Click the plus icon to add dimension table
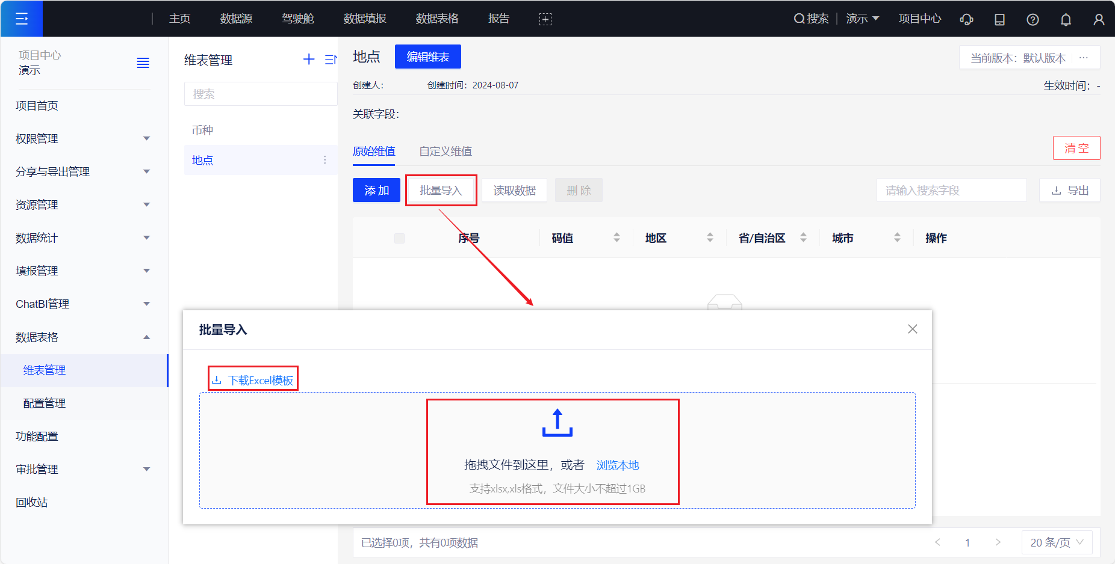Screen dimensions: 1115x564 (309, 59)
